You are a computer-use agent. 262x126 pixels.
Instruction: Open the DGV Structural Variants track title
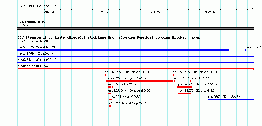pyautogui.click(x=109, y=38)
